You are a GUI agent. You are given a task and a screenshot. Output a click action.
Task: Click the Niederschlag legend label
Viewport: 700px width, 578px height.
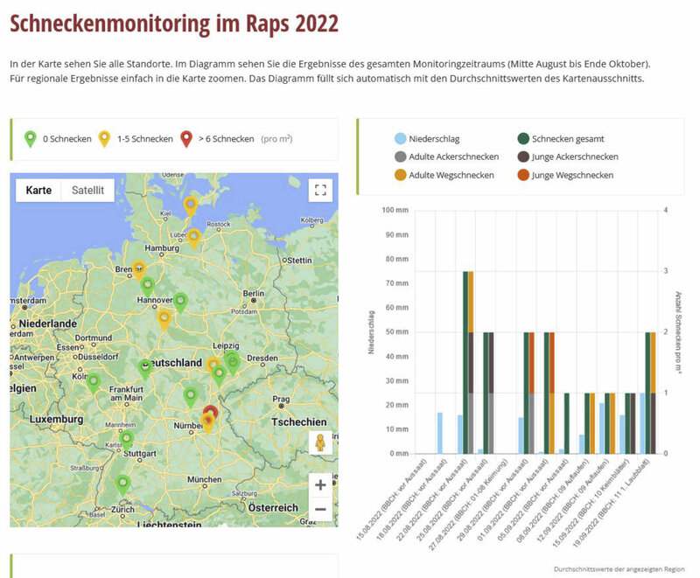coord(434,139)
